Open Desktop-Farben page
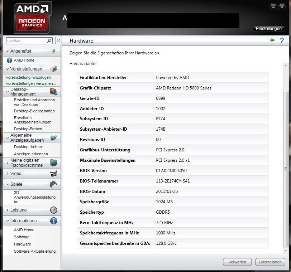 (28, 129)
